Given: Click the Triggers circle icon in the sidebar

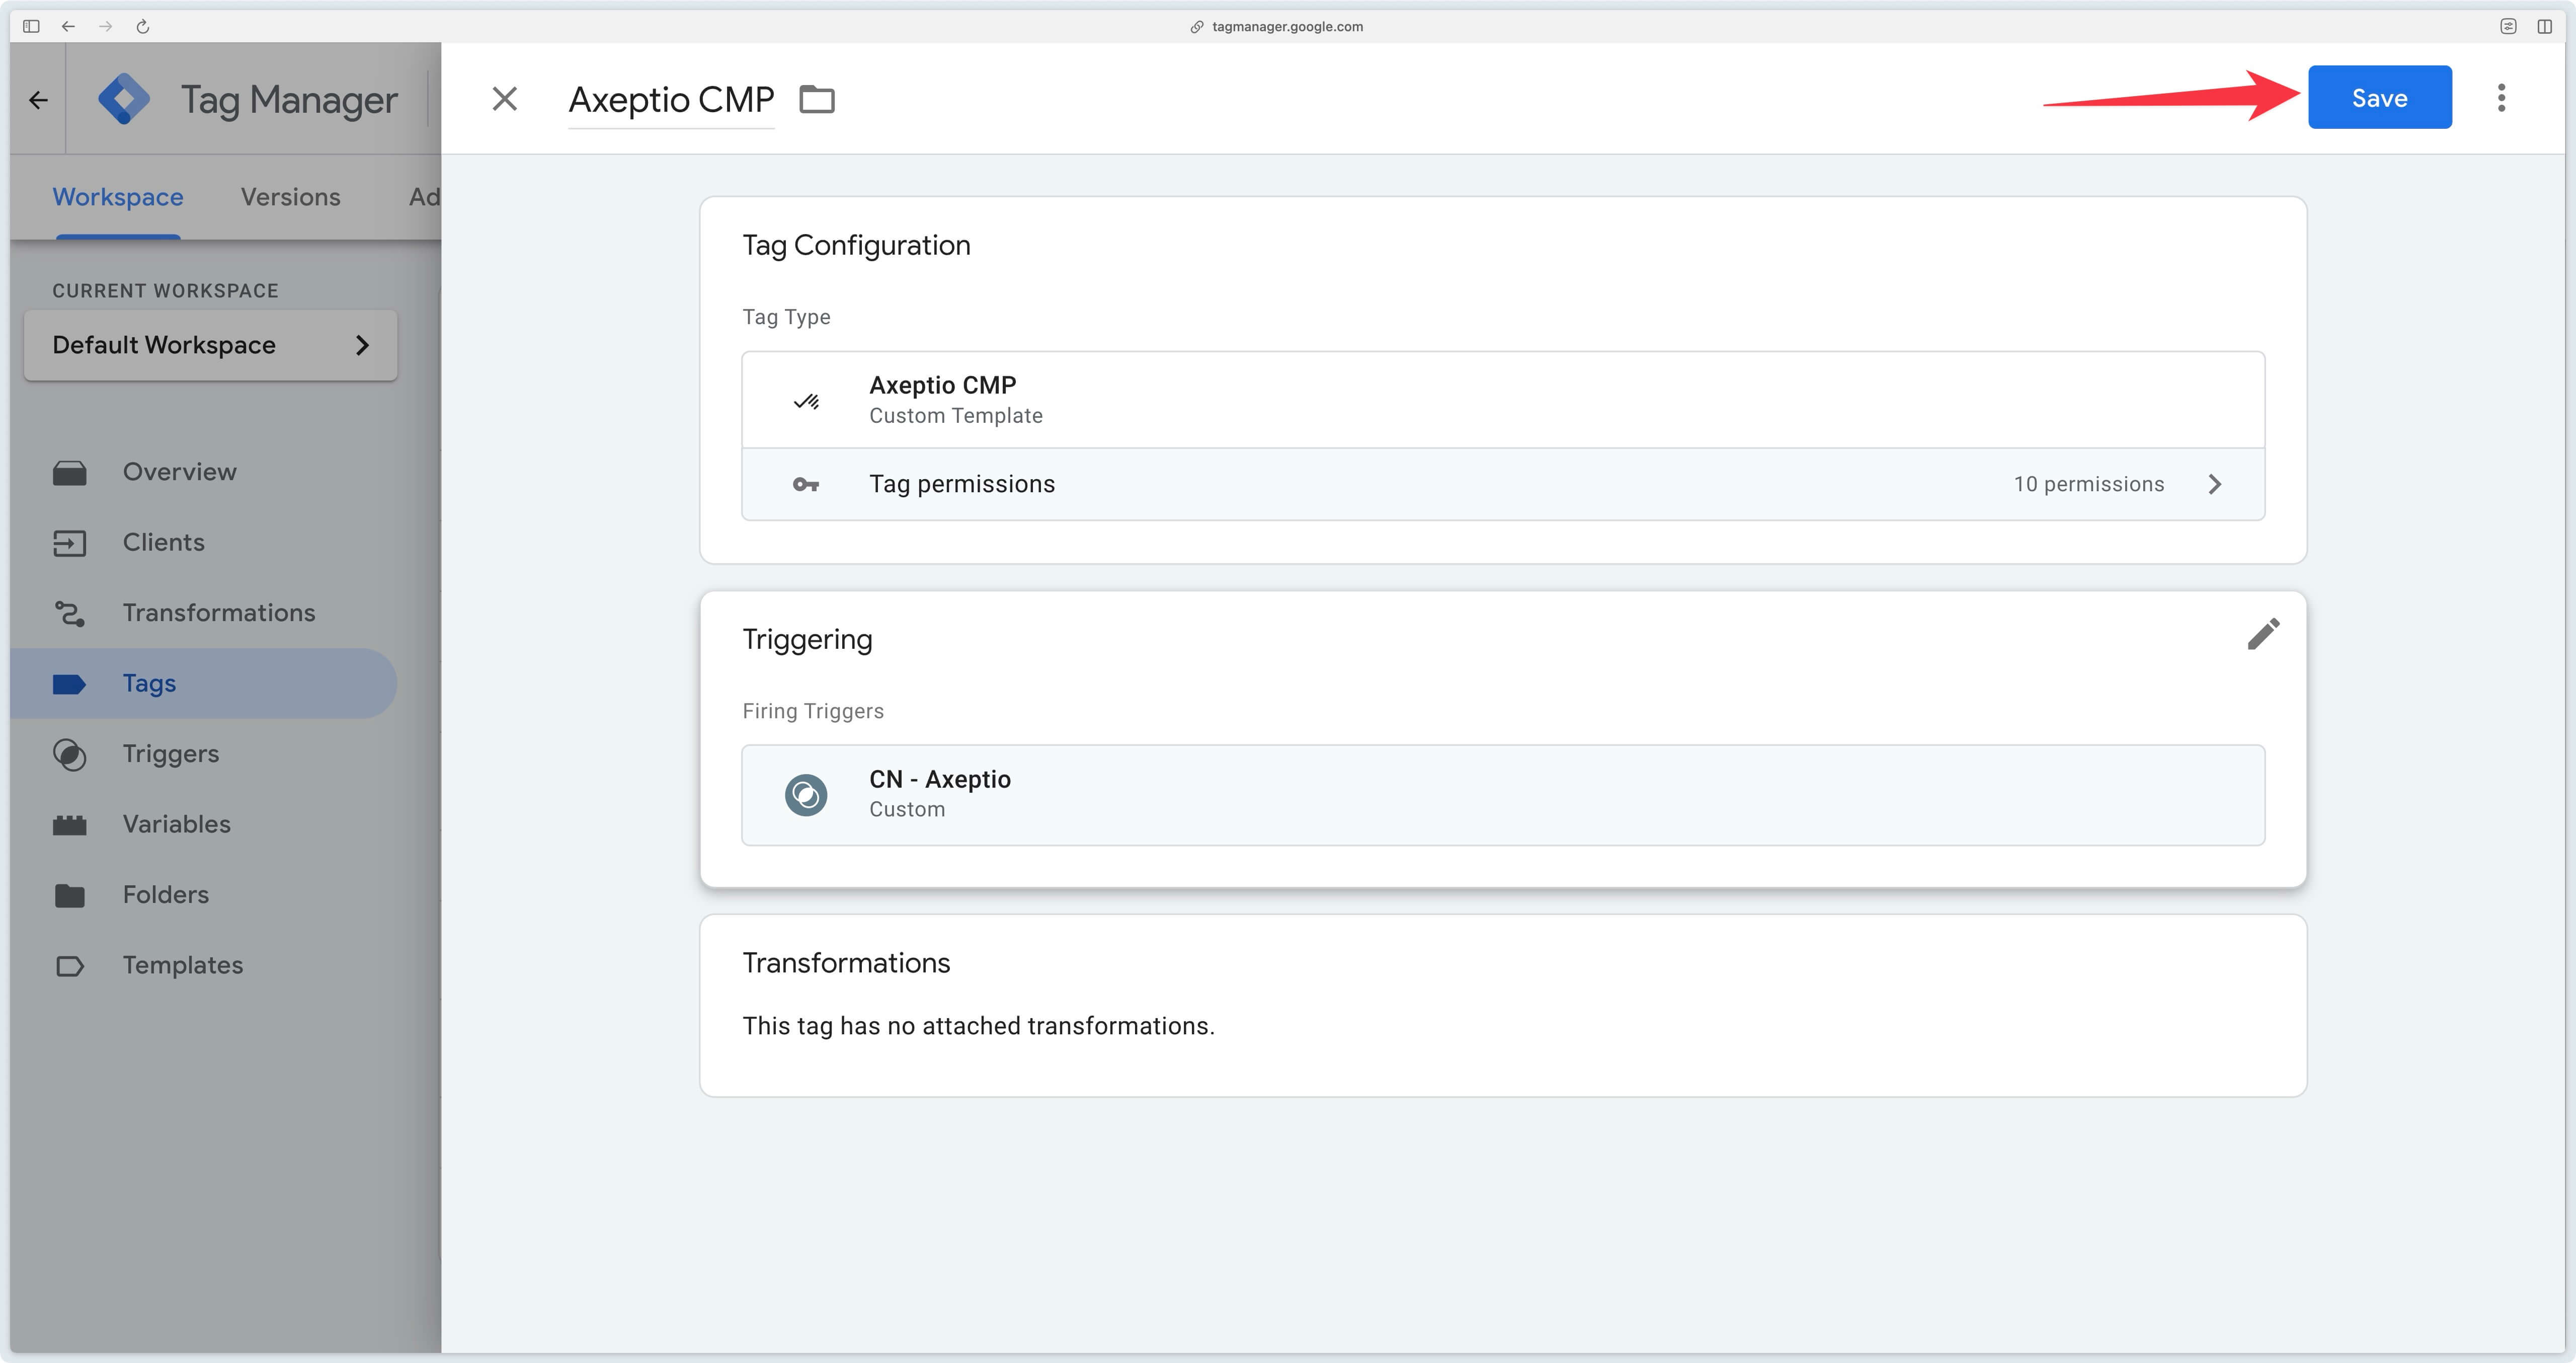Looking at the screenshot, I should pyautogui.click(x=69, y=754).
